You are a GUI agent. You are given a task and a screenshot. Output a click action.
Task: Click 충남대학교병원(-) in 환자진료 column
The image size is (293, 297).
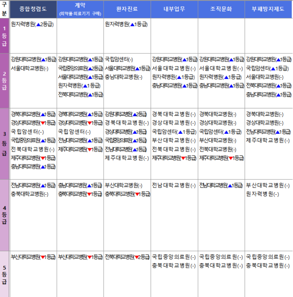pos(124,77)
